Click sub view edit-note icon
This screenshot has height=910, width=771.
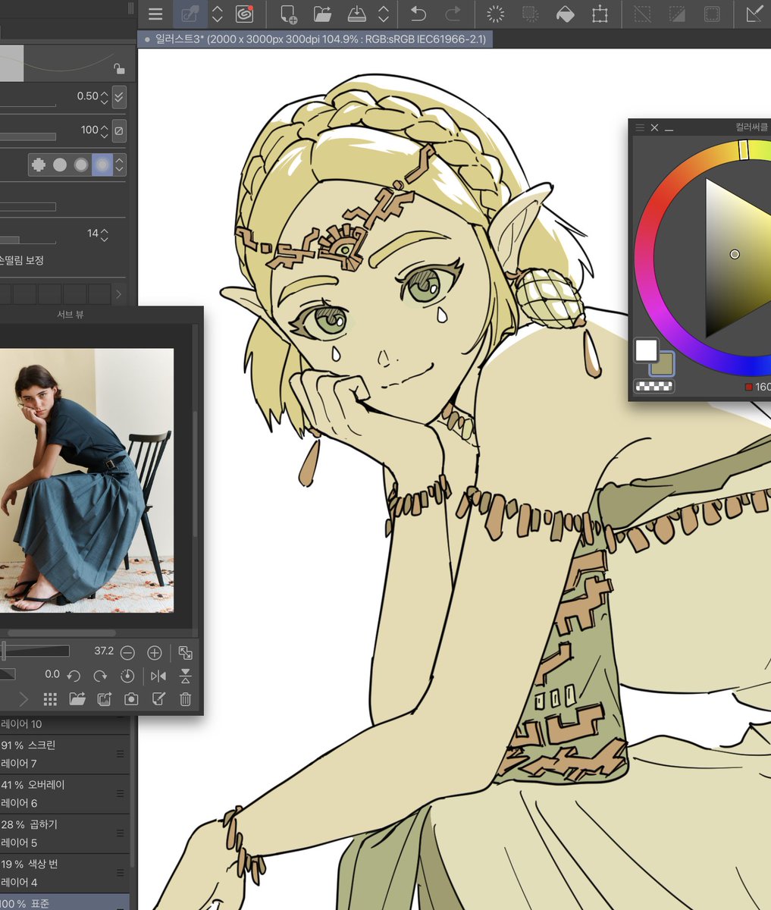click(158, 699)
